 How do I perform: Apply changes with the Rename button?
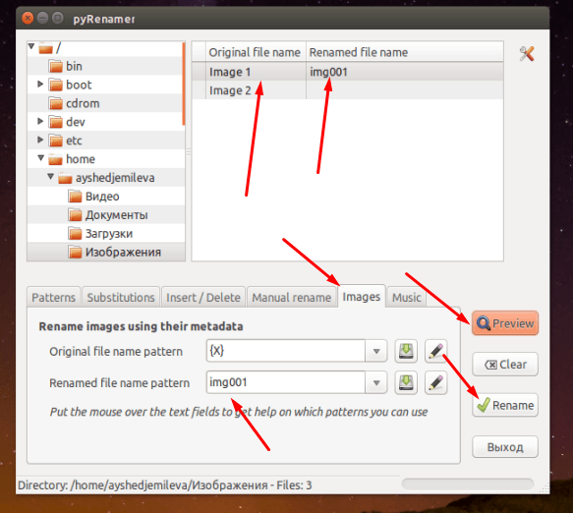[505, 405]
